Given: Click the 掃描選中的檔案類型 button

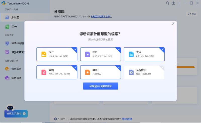Looking at the screenshot, I should pyautogui.click(x=101, y=86).
